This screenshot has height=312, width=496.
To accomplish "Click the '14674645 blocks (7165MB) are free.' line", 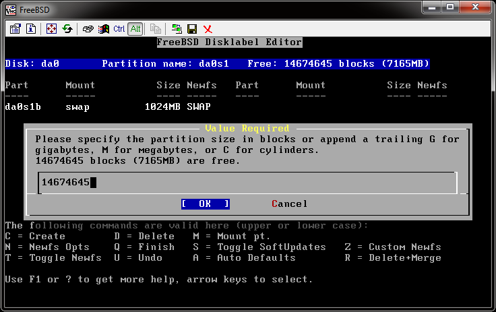I will 137,161.
